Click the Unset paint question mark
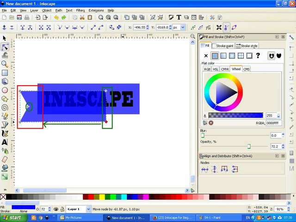The height and width of the screenshot is (222, 296). pyautogui.click(x=258, y=55)
